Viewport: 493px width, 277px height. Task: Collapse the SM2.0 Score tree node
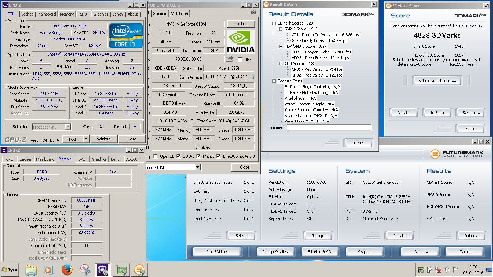pos(281,29)
